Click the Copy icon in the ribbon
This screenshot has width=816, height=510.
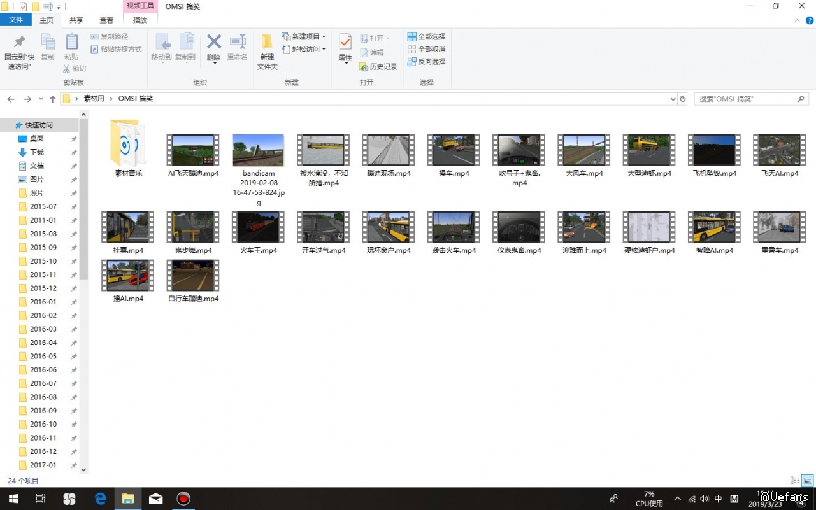tap(48, 42)
